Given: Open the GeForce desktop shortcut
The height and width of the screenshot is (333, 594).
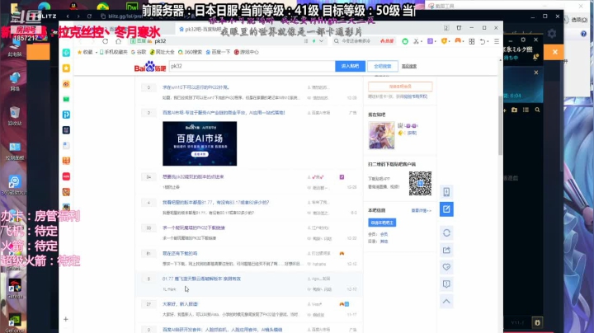Looking at the screenshot, I should (15, 323).
